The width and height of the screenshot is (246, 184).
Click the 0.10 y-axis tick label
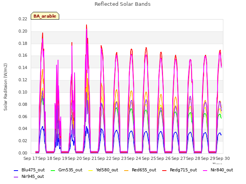(x=23, y=92)
